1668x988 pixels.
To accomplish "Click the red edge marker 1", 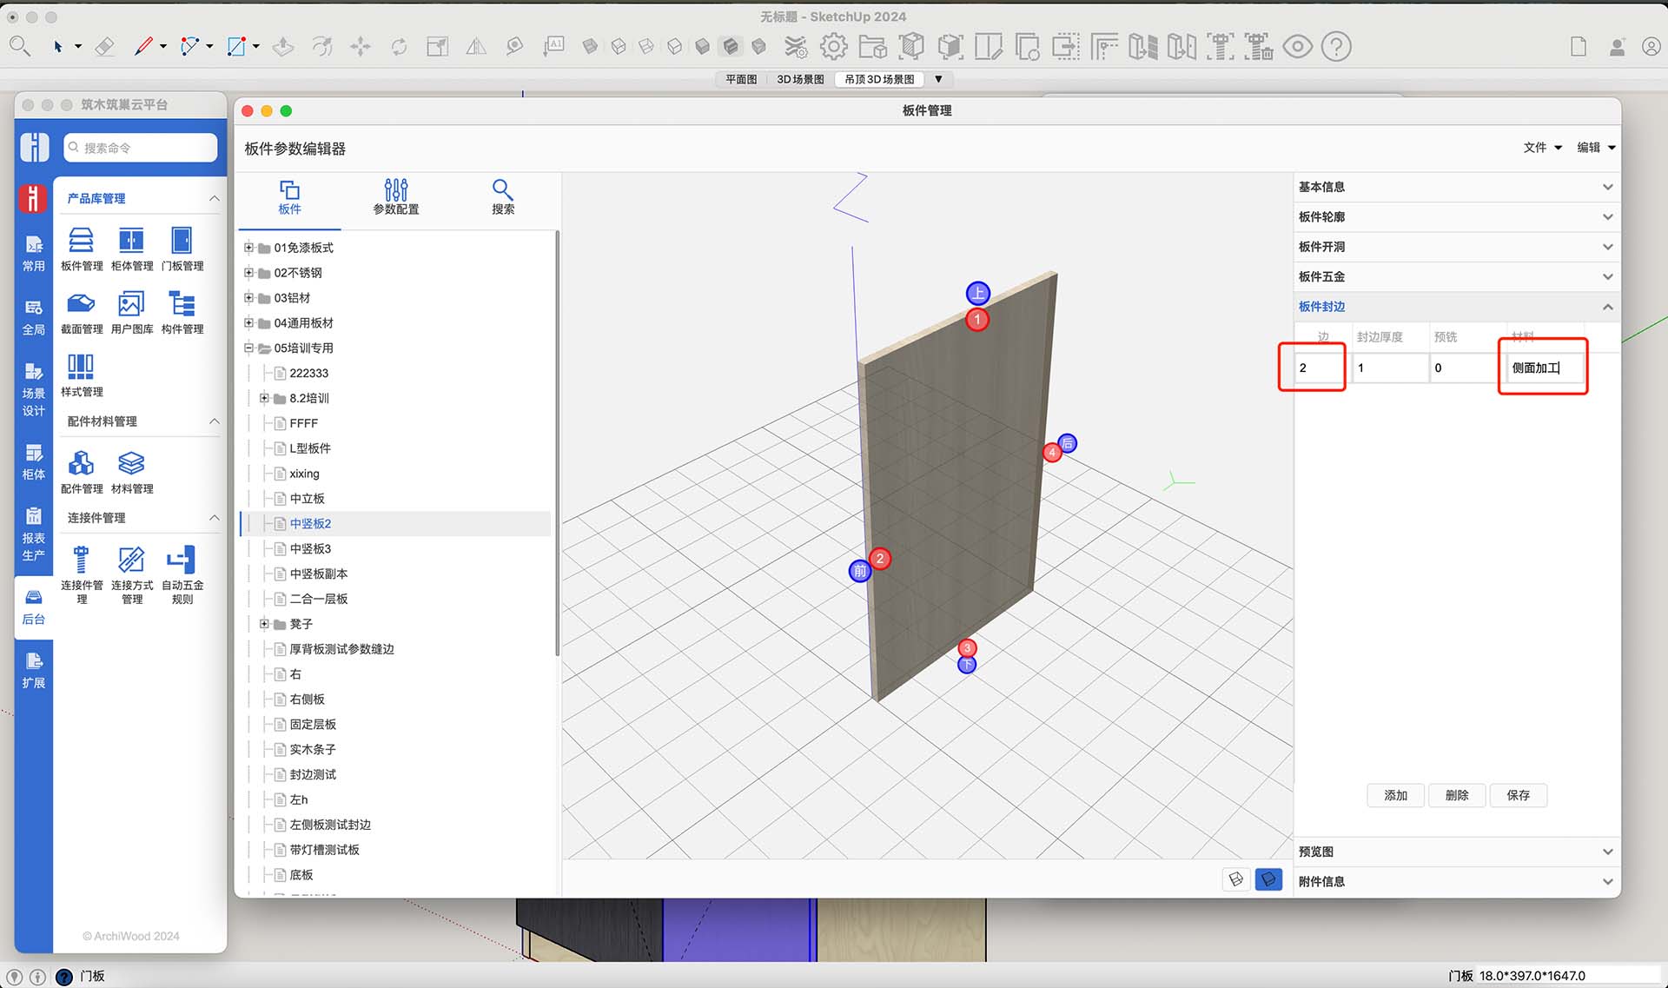I will (x=977, y=320).
